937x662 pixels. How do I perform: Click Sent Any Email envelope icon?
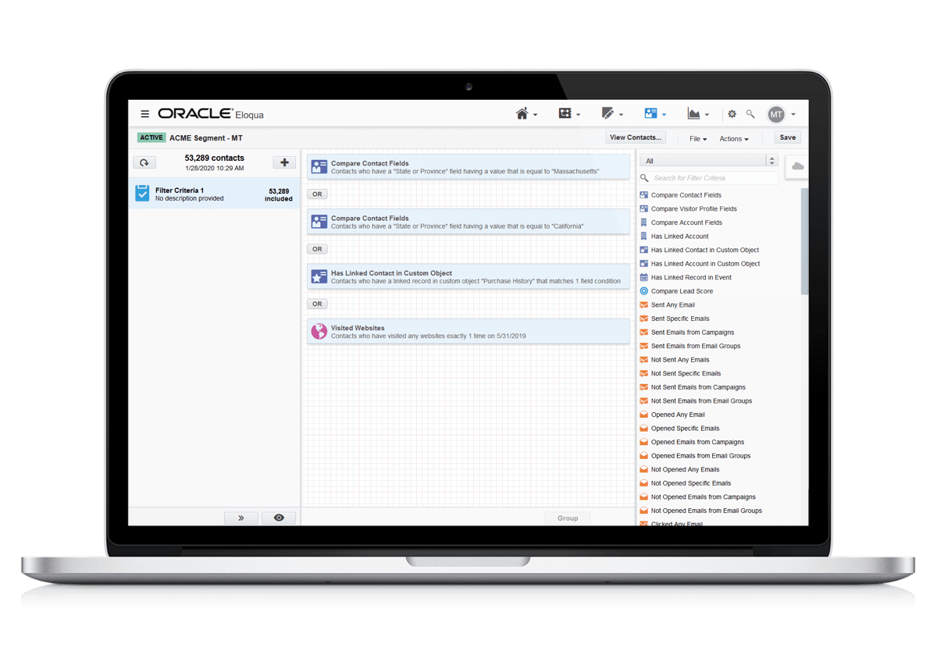pyautogui.click(x=644, y=304)
